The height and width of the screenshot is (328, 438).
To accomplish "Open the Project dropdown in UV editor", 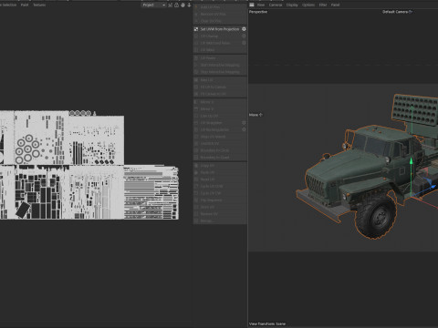I will [154, 5].
